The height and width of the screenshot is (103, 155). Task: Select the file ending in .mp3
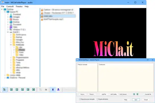pyautogui.click(x=53, y=19)
